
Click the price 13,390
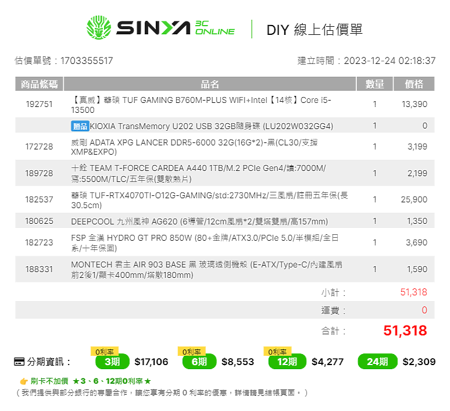[x=415, y=104]
